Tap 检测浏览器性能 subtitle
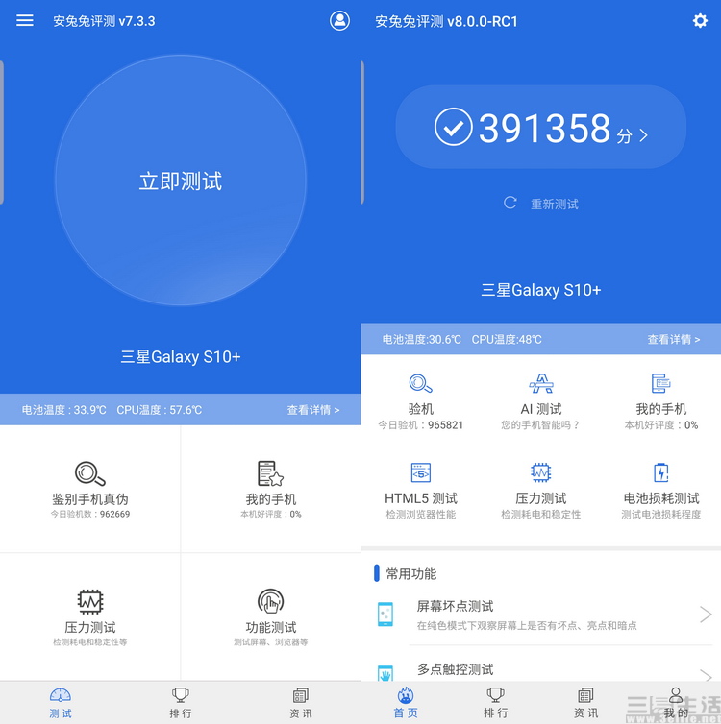Image resolution: width=721 pixels, height=724 pixels. 421,515
